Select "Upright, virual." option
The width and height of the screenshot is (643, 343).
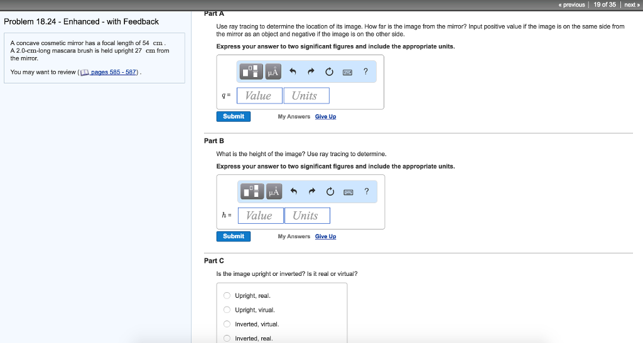pos(227,310)
